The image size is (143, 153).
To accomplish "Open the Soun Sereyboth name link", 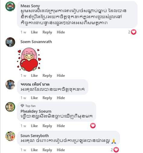I will point(34,136).
